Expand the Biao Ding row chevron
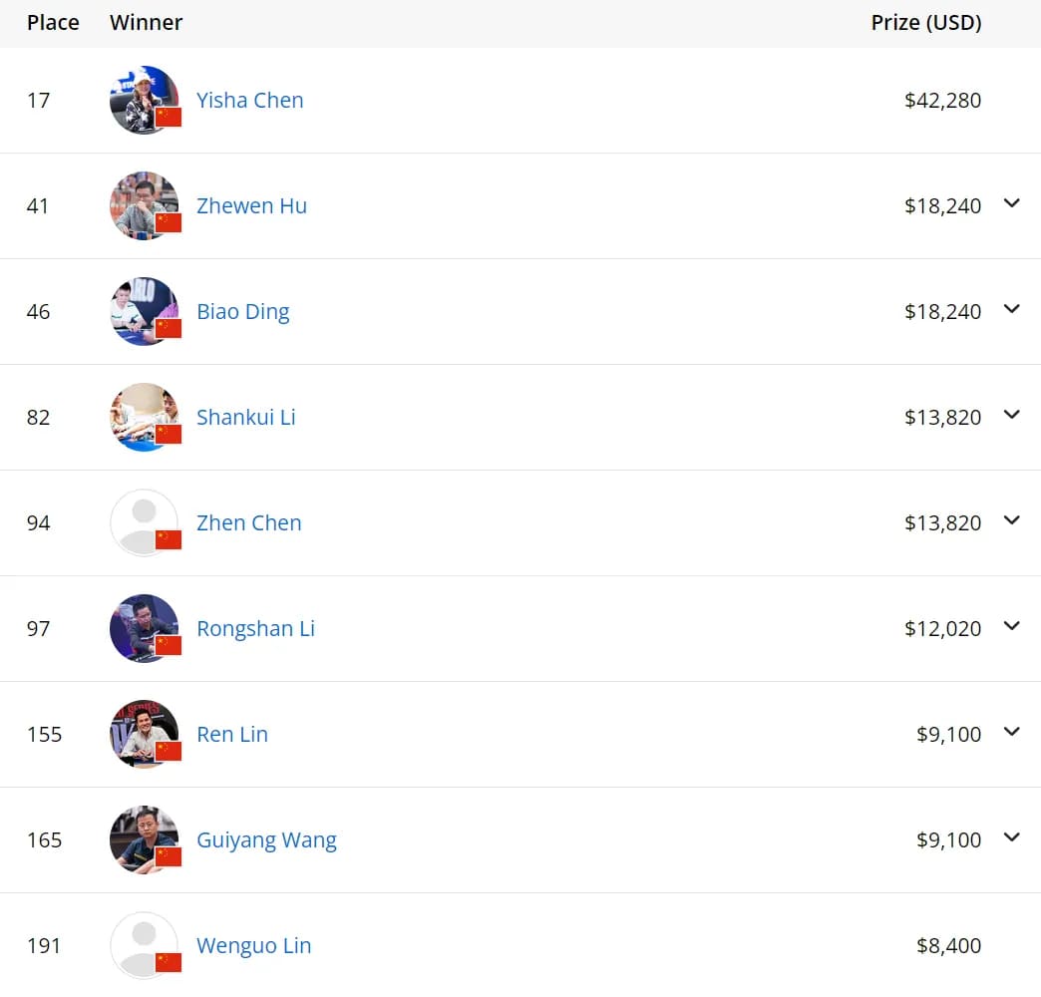1041x997 pixels. pos(1012,309)
